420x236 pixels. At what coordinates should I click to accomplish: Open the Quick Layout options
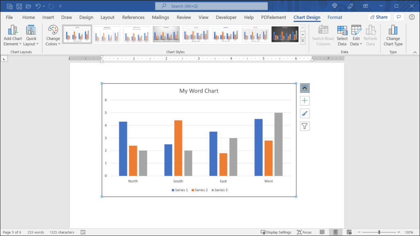(x=31, y=35)
